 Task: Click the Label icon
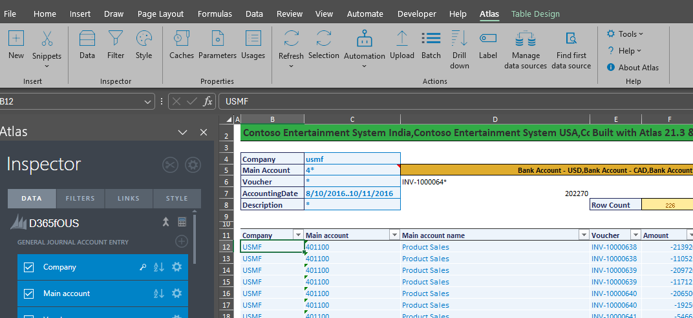(488, 39)
